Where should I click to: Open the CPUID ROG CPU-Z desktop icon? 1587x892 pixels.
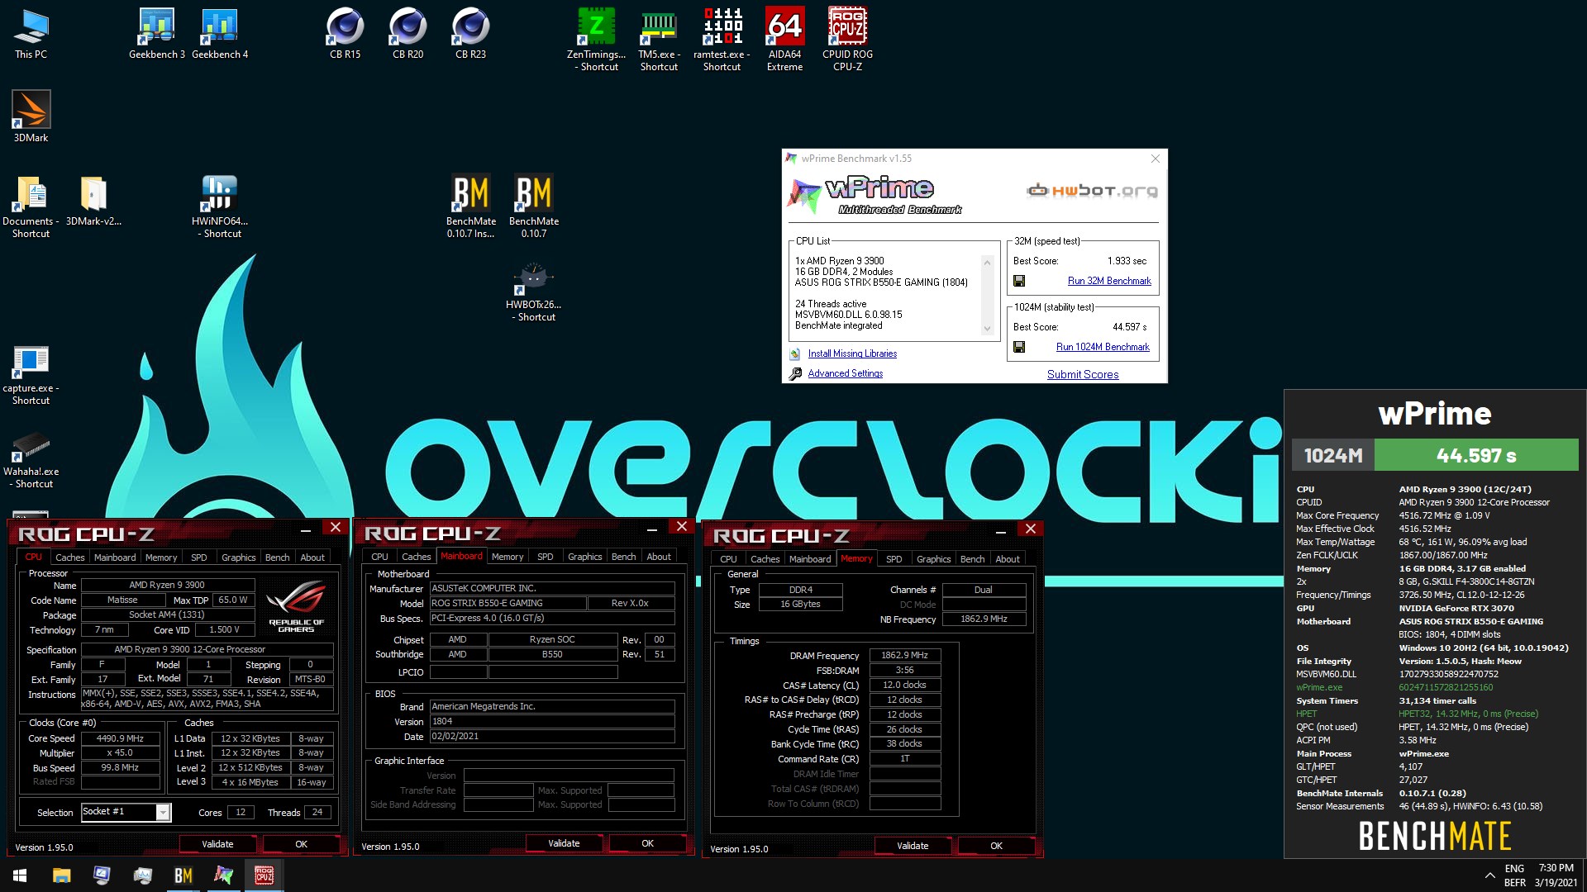848,39
